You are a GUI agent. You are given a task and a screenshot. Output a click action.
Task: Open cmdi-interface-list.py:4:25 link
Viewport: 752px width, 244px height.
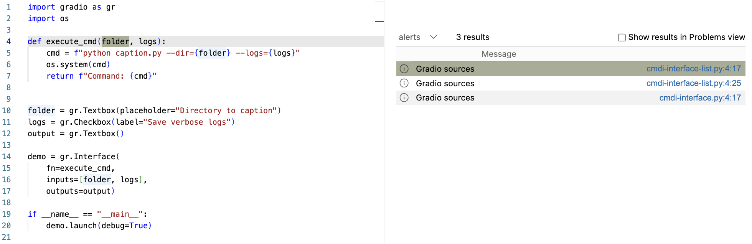tap(694, 83)
